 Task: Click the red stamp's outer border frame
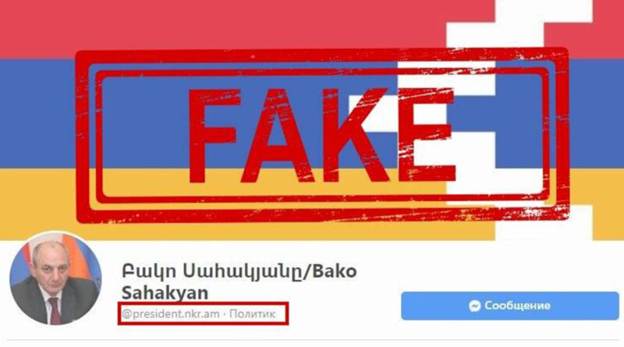coord(322,136)
